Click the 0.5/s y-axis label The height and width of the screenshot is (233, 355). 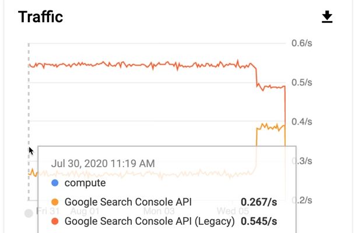302,82
